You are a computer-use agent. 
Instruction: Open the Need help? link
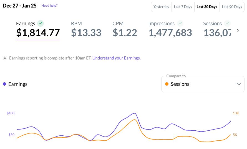click(49, 6)
